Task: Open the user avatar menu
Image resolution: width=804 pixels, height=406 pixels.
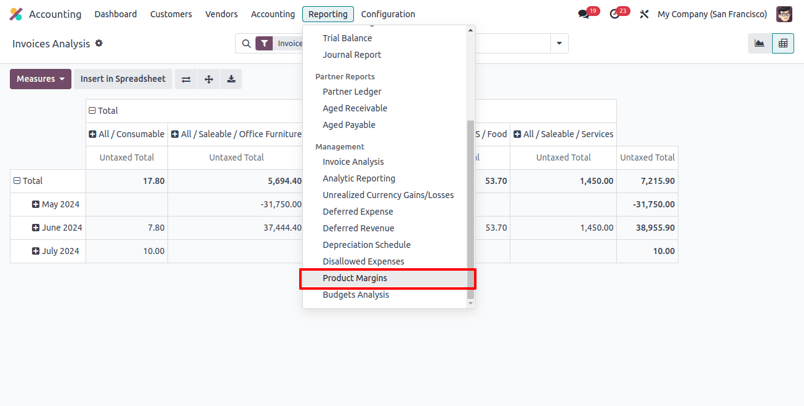Action: (784, 14)
